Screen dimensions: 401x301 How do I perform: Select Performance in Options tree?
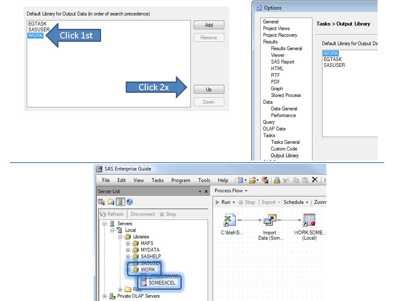tap(283, 115)
